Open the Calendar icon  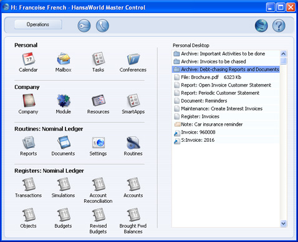[x=29, y=59]
